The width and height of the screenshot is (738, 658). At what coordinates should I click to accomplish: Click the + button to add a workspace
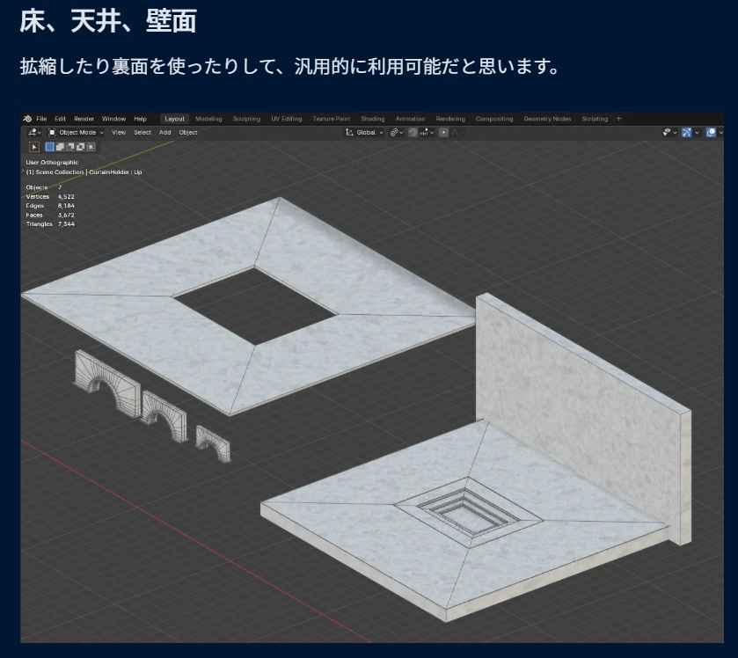pyautogui.click(x=619, y=118)
